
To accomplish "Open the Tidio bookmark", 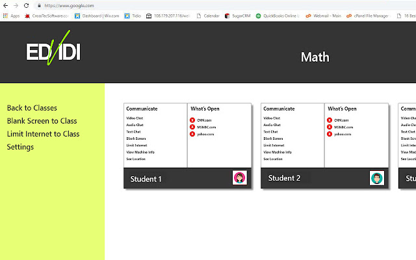I will [x=133, y=16].
